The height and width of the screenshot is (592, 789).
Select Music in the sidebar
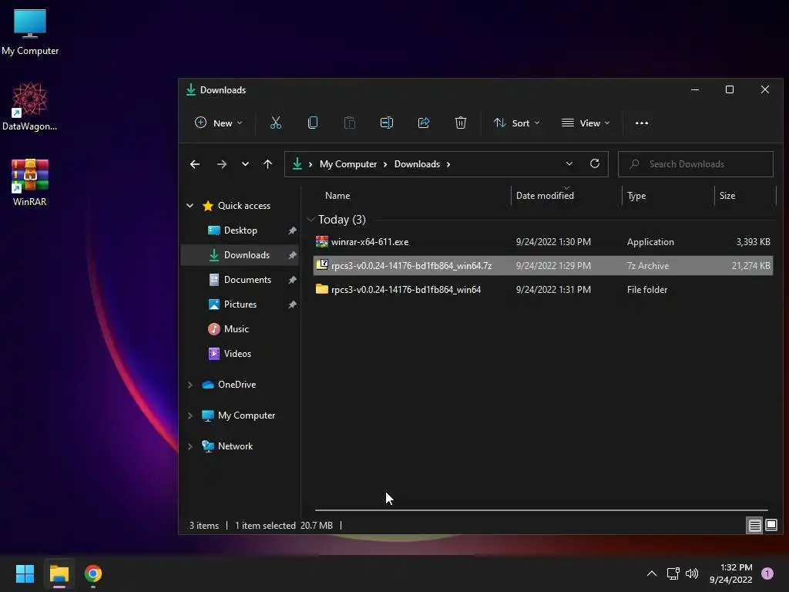[236, 329]
